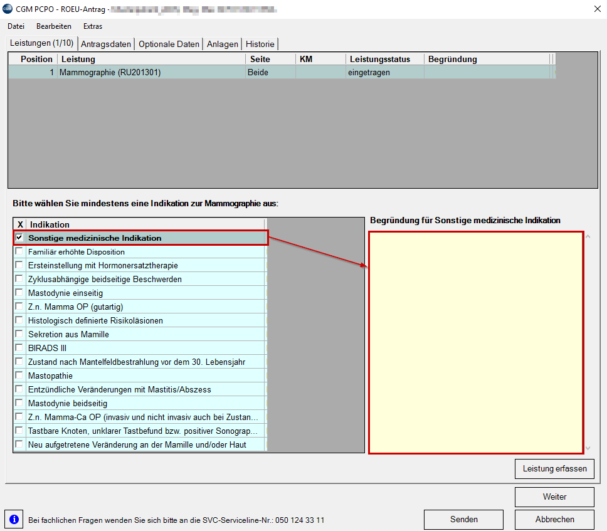Click the Seite column header

point(271,59)
